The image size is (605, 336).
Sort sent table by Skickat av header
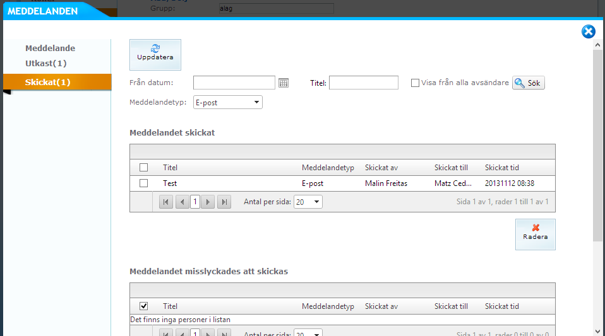tap(381, 168)
